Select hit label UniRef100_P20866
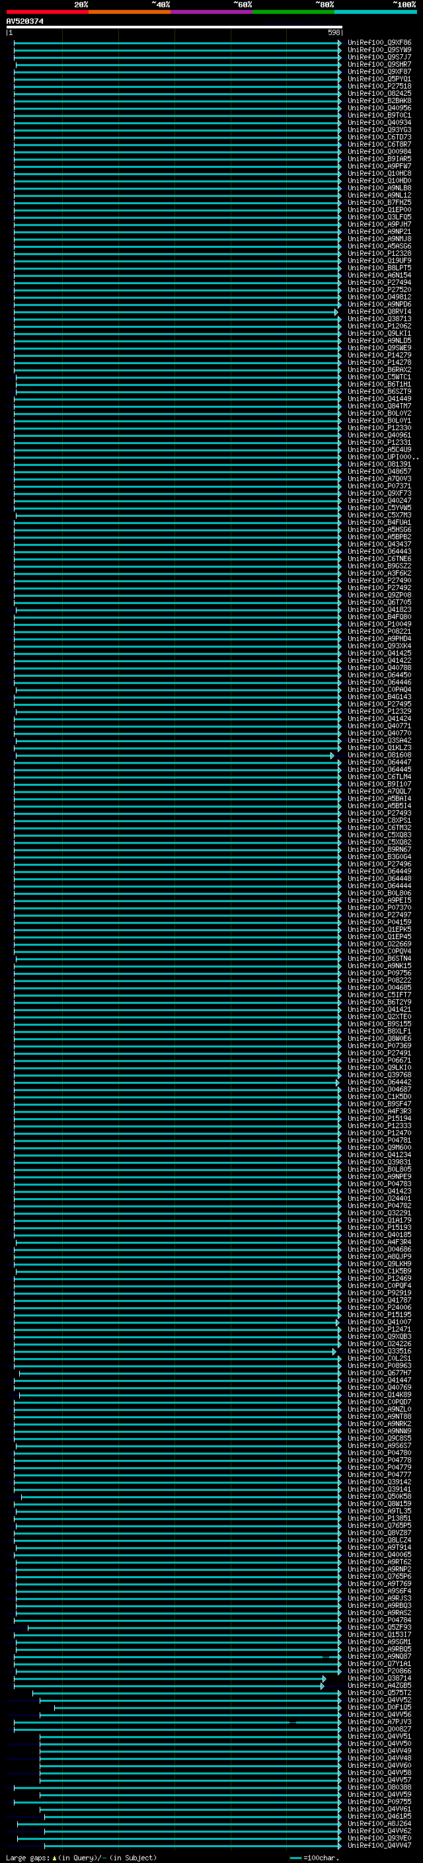Viewport: 423px width, 1863px height. coord(379,1671)
